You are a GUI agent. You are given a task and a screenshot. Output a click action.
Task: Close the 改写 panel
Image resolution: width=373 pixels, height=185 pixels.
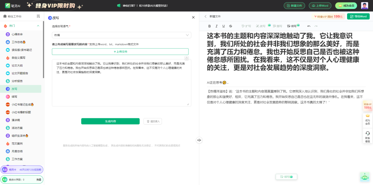(x=193, y=17)
